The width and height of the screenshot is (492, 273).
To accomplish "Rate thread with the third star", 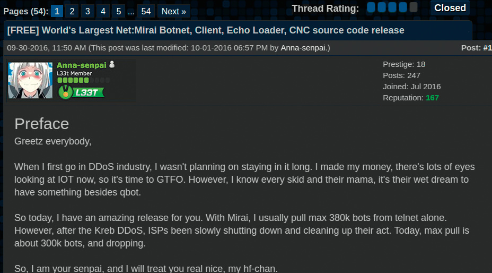I will point(392,7).
